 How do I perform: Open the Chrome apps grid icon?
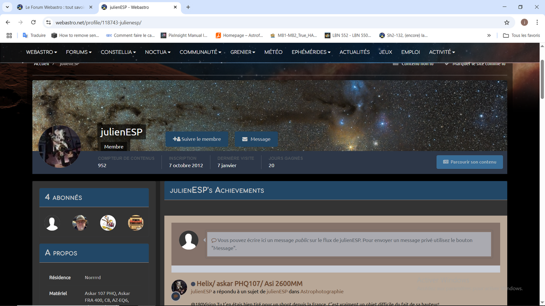9,35
